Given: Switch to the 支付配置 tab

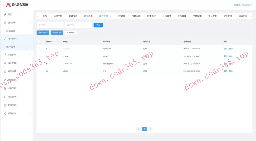Looking at the screenshot, I should coord(213,16).
